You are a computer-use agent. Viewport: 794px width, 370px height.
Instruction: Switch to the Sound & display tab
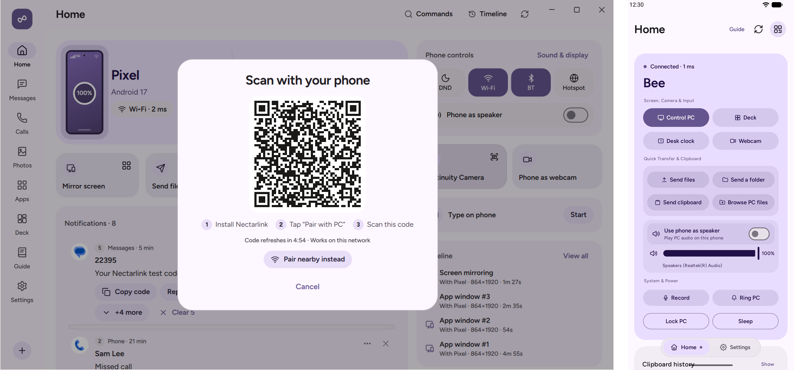tap(563, 55)
